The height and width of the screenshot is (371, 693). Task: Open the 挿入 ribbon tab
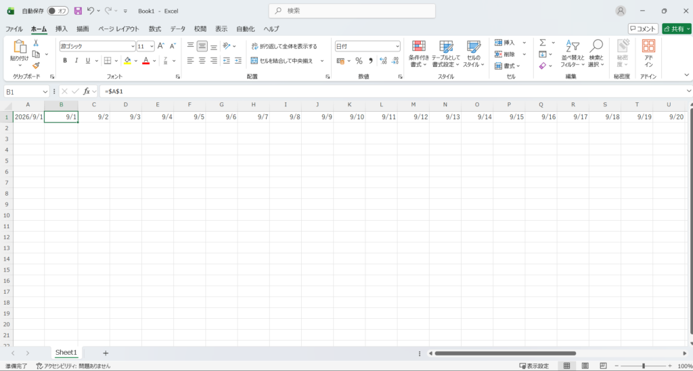point(62,28)
